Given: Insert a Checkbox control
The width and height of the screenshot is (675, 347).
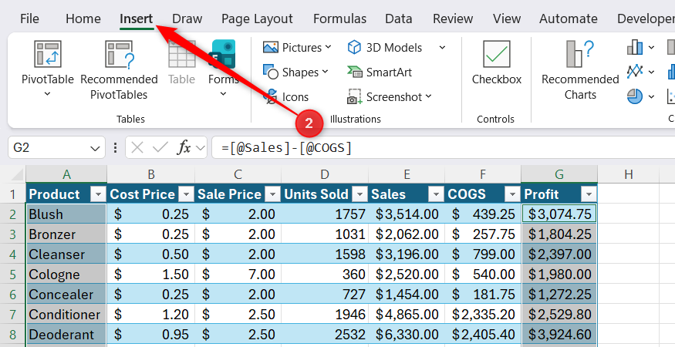Looking at the screenshot, I should coord(496,63).
